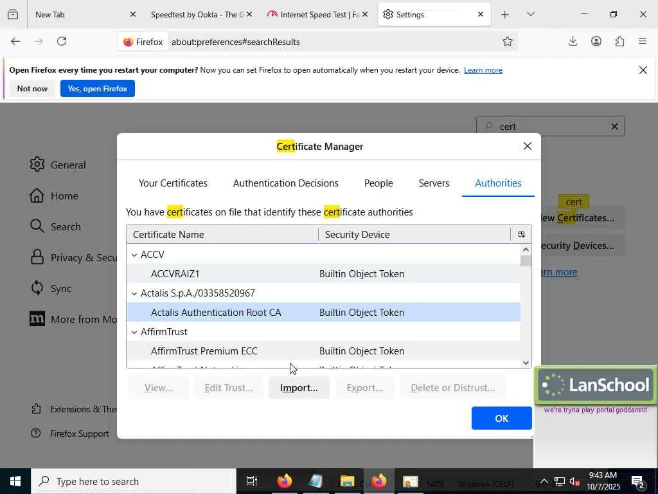The width and height of the screenshot is (658, 494).
Task: Confirm with the OK button
Action: 501,418
